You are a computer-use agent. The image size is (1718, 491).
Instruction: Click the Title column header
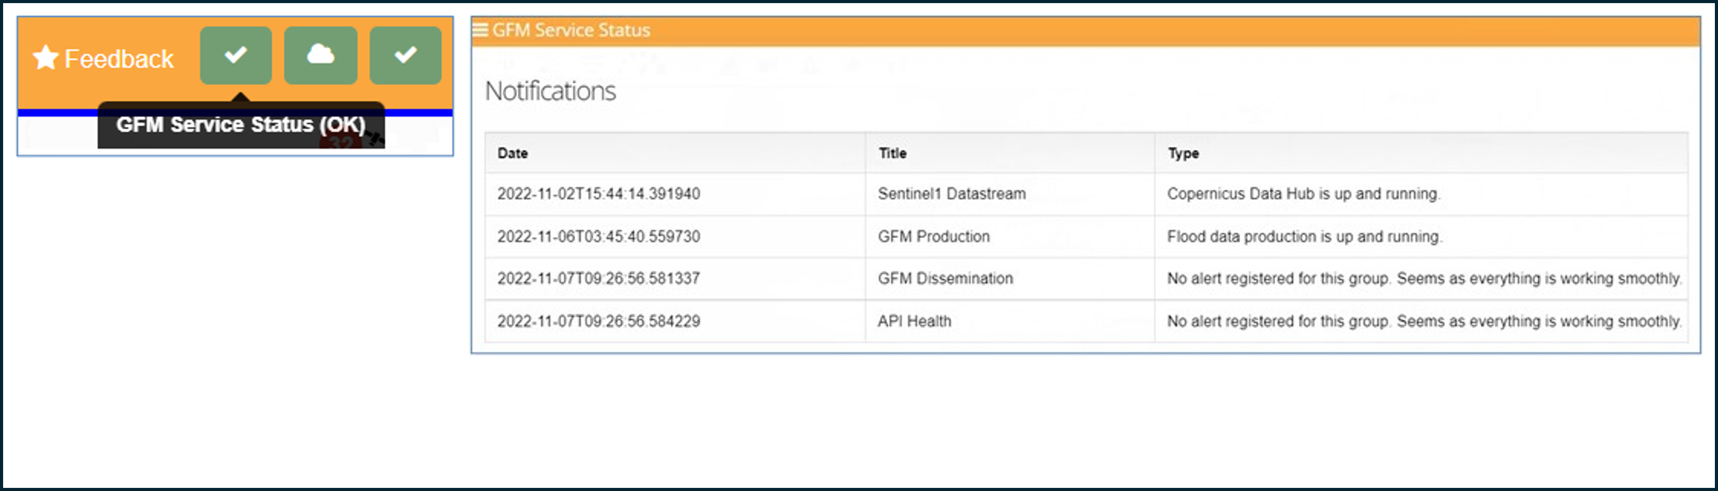click(x=892, y=153)
